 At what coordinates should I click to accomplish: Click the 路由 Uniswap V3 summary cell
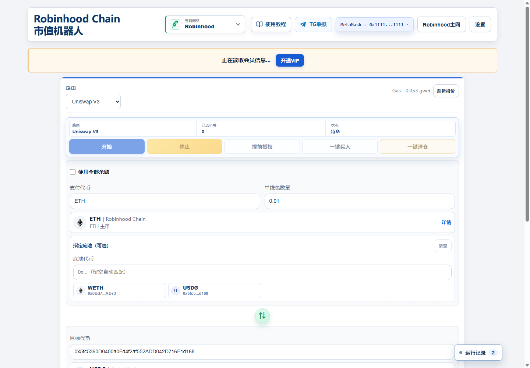click(133, 128)
